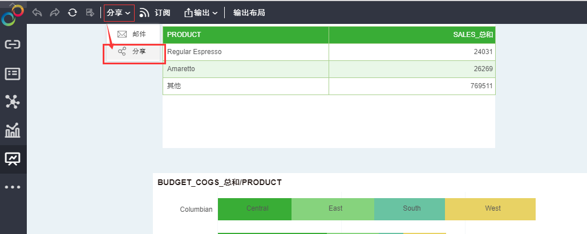Click the save-as icon in toolbar
The width and height of the screenshot is (587, 234).
pyautogui.click(x=90, y=13)
